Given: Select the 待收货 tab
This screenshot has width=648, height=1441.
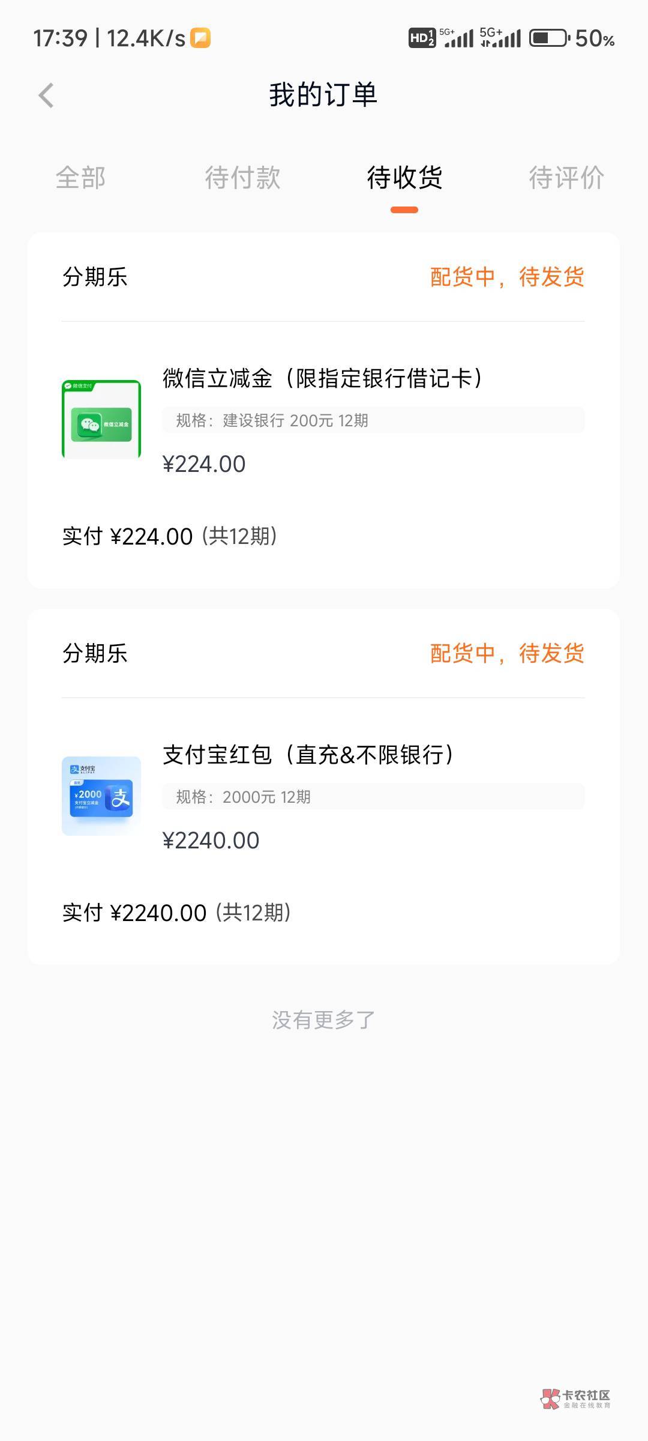Looking at the screenshot, I should pyautogui.click(x=404, y=178).
